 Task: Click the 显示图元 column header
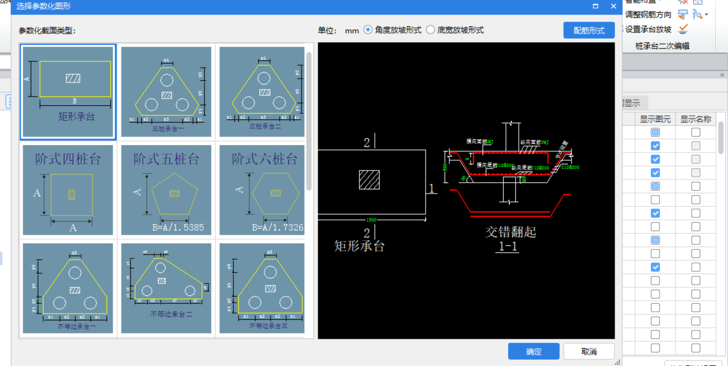click(655, 119)
